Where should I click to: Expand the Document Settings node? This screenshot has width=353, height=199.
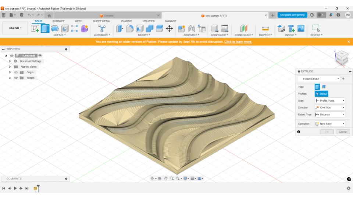(x=10, y=61)
